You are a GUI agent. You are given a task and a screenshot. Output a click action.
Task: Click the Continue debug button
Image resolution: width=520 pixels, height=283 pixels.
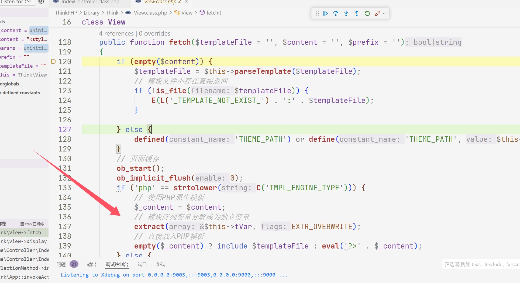point(325,13)
